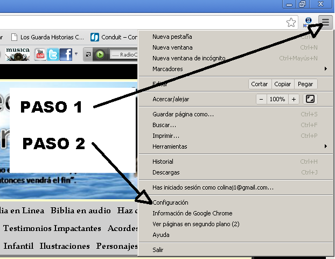
Task: Select Ver páginas en segundo plano (2)
Action: pyautogui.click(x=236, y=224)
